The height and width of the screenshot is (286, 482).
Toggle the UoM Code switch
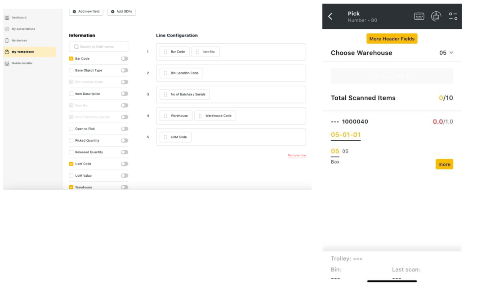click(125, 164)
